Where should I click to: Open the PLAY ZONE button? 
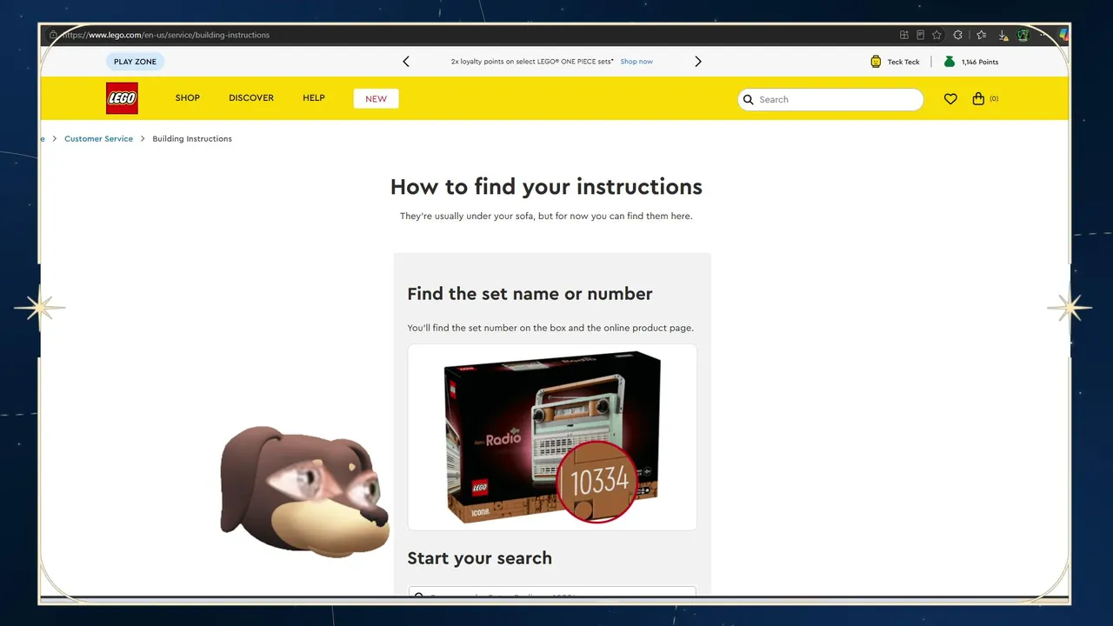coord(135,62)
